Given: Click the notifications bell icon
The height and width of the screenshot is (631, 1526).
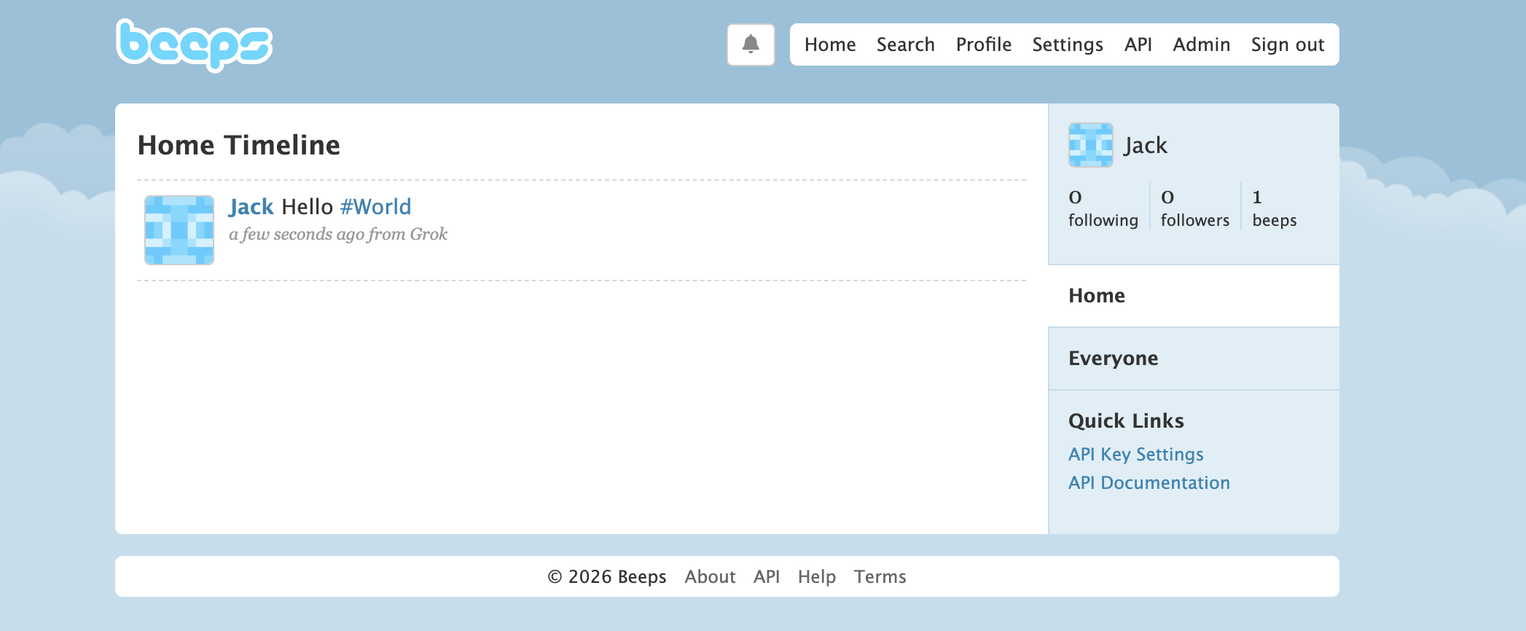Looking at the screenshot, I should pos(750,44).
